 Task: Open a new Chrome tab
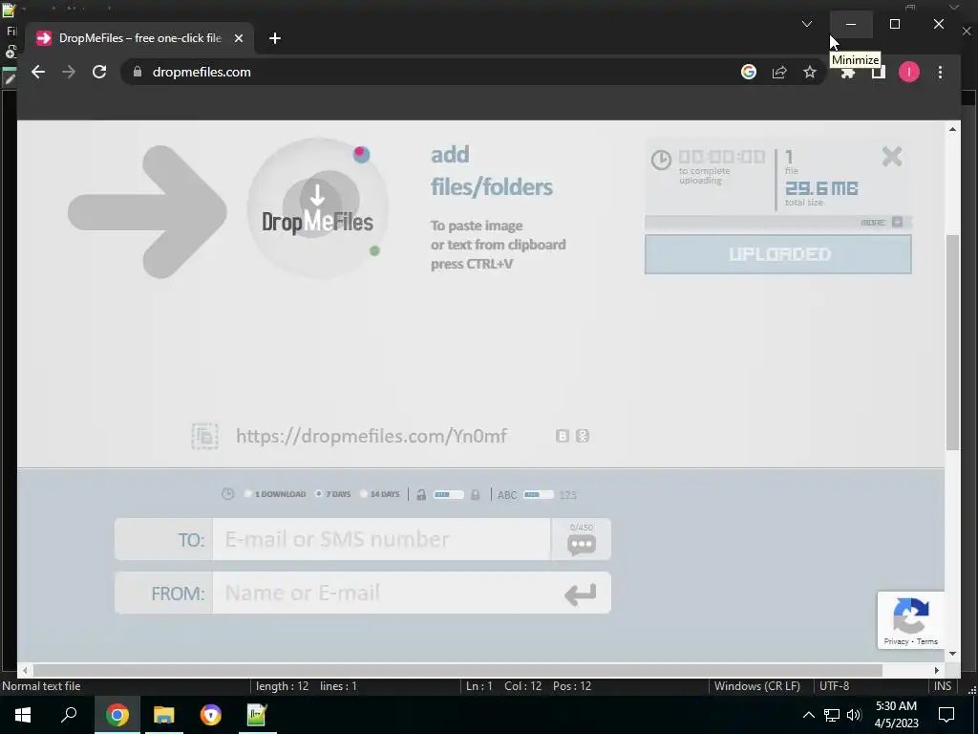coord(274,38)
